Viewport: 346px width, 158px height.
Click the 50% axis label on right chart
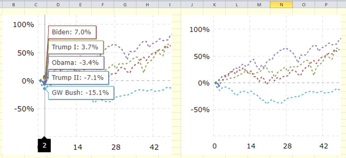(201, 56)
